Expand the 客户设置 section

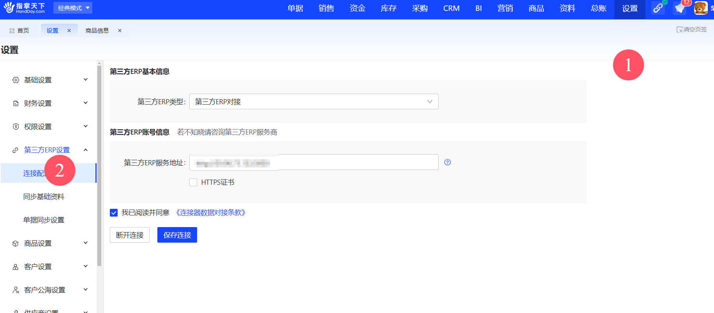[x=86, y=266]
